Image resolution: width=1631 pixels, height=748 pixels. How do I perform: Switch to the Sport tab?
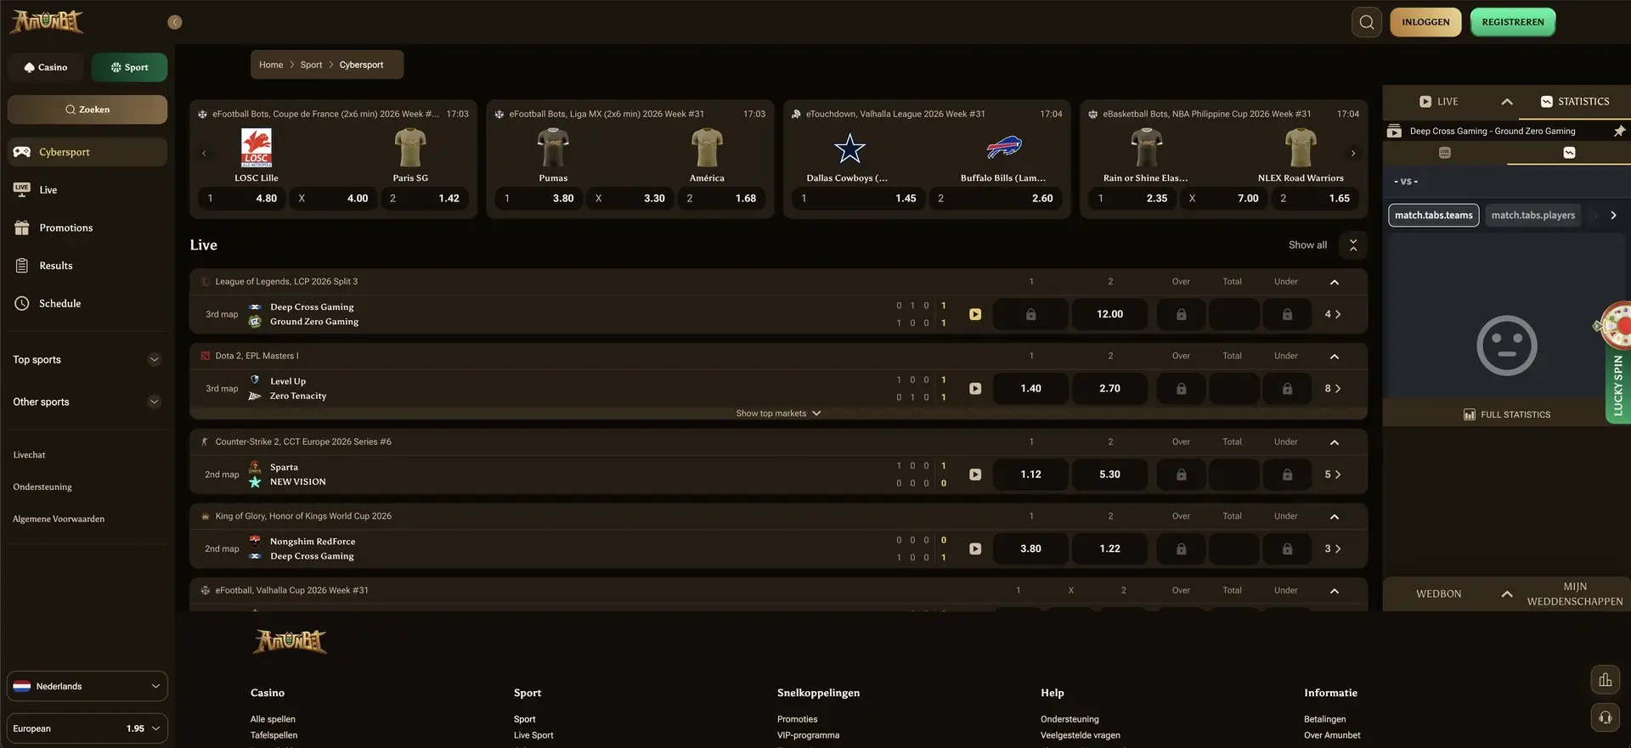[129, 67]
